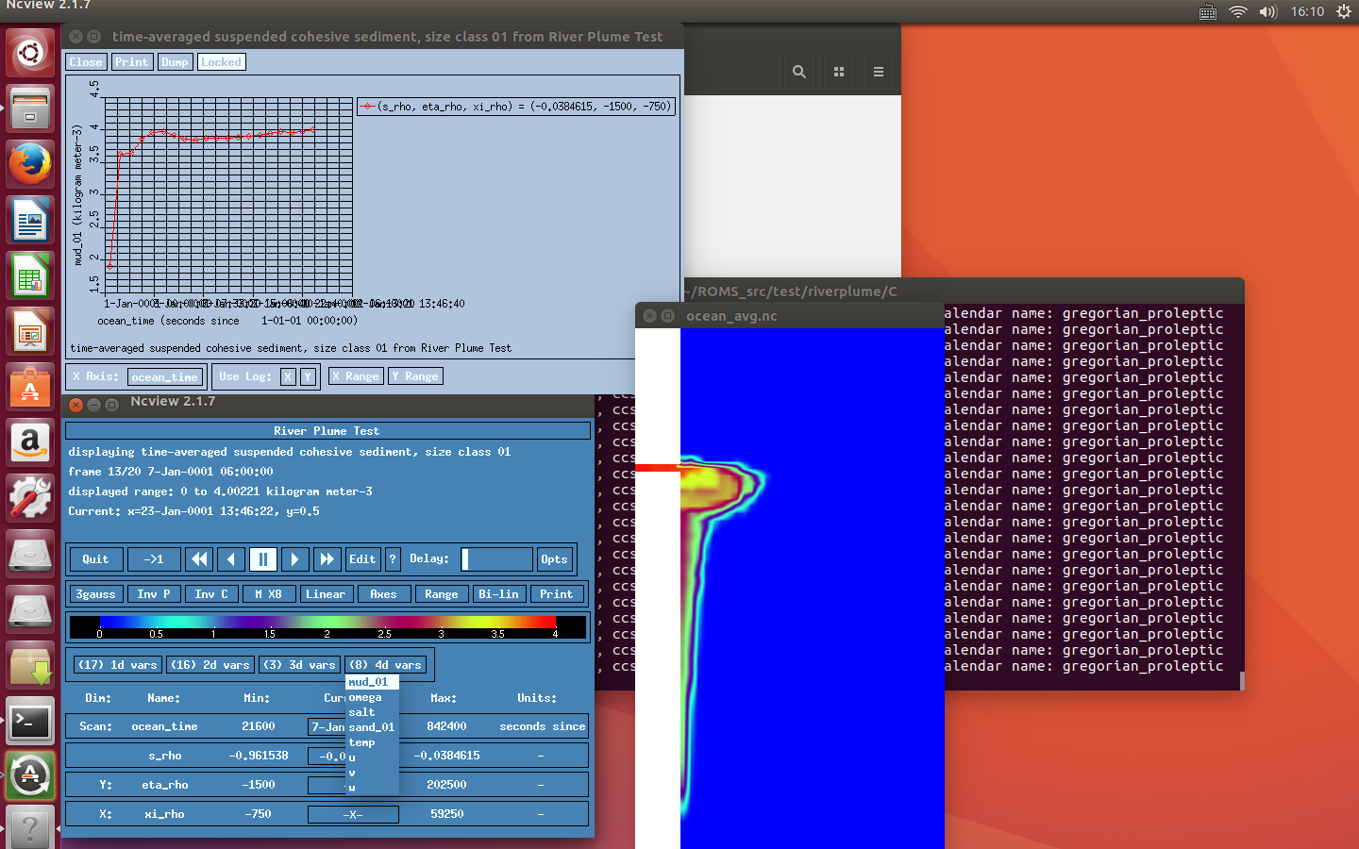Image resolution: width=1359 pixels, height=849 pixels.
Task: Select salt from the variable list
Action: [x=361, y=712]
